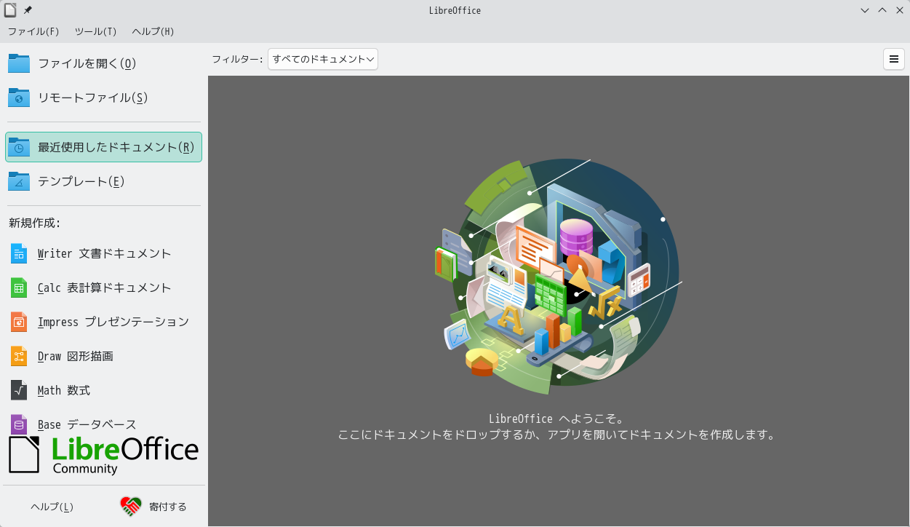
Task: Click the open file folder icon
Action: coord(19,63)
